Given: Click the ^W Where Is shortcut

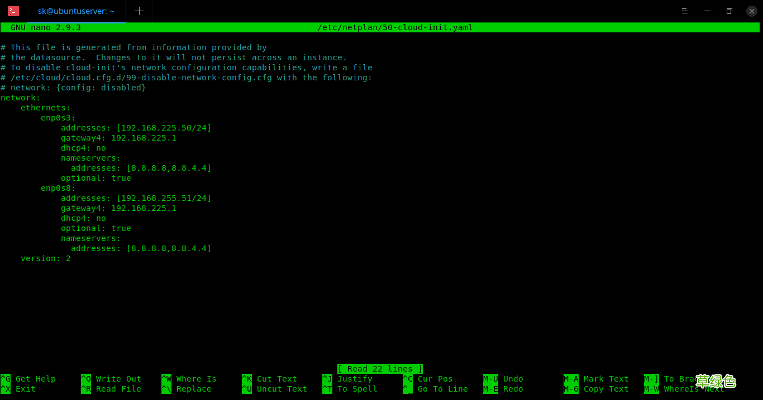Looking at the screenshot, I should pyautogui.click(x=189, y=379).
